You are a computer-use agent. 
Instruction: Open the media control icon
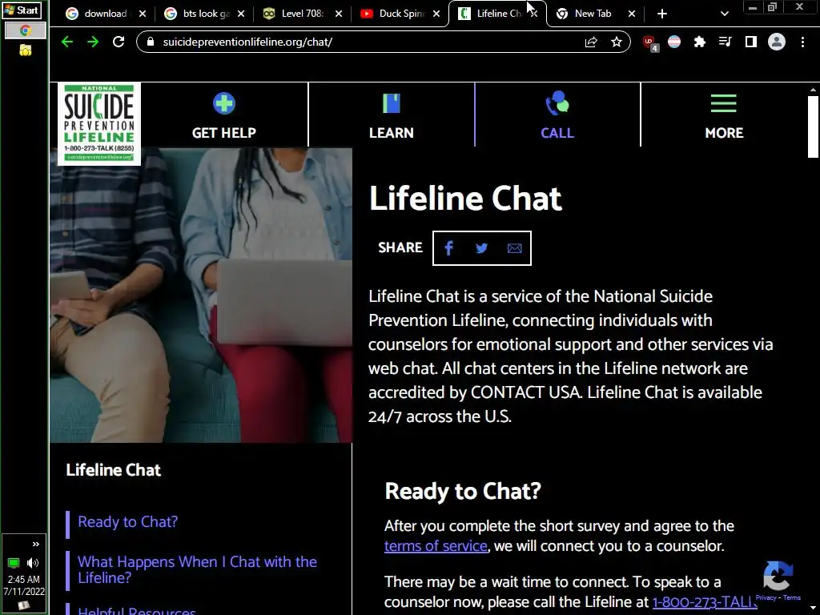click(x=725, y=42)
